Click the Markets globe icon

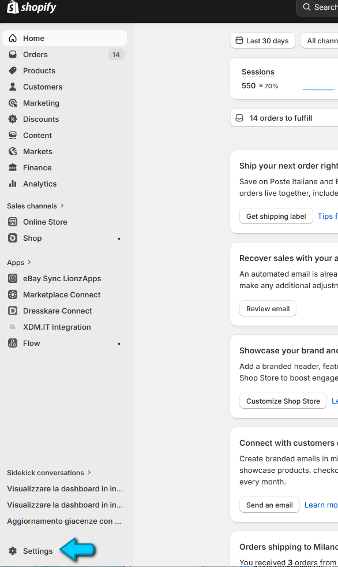[x=13, y=151]
